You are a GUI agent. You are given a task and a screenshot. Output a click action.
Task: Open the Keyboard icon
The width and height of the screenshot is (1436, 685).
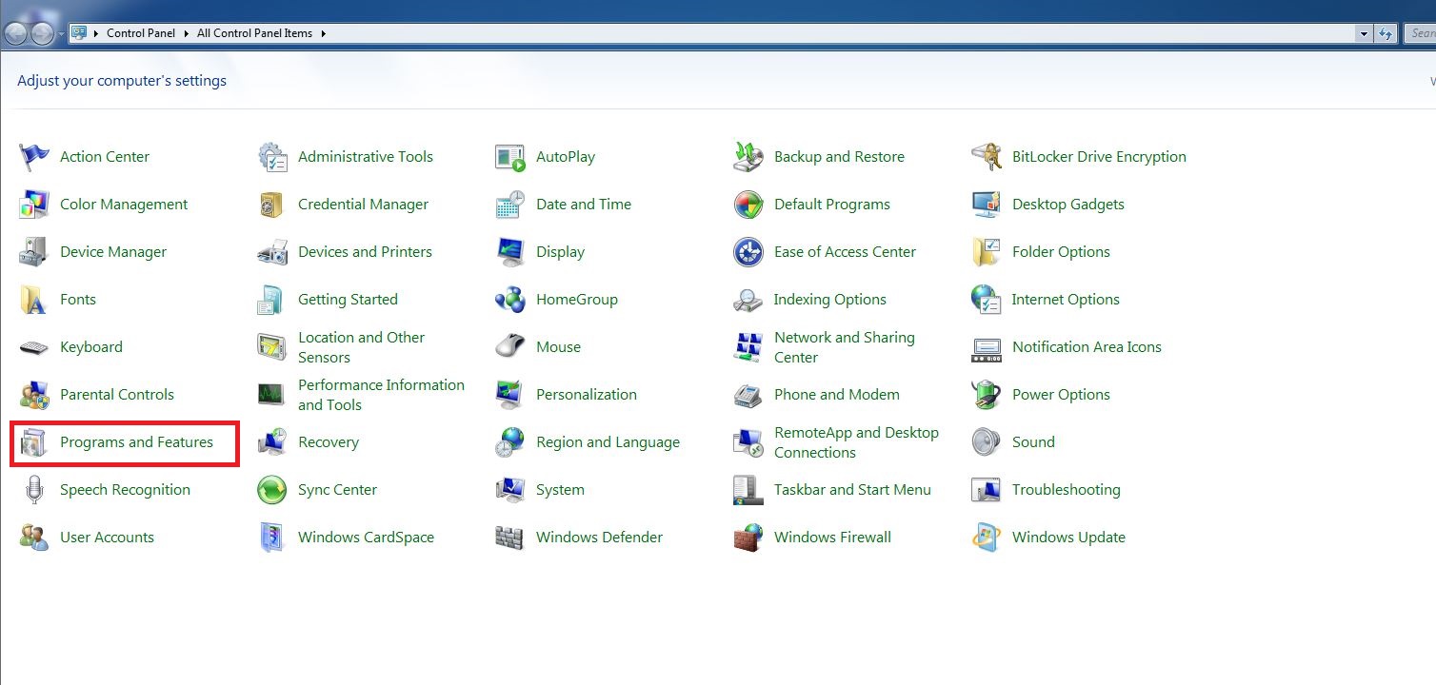click(34, 347)
